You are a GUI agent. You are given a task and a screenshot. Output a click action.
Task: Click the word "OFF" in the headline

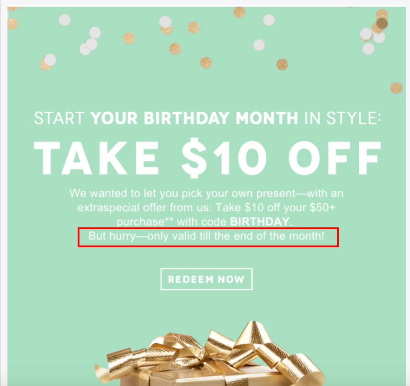(335, 158)
